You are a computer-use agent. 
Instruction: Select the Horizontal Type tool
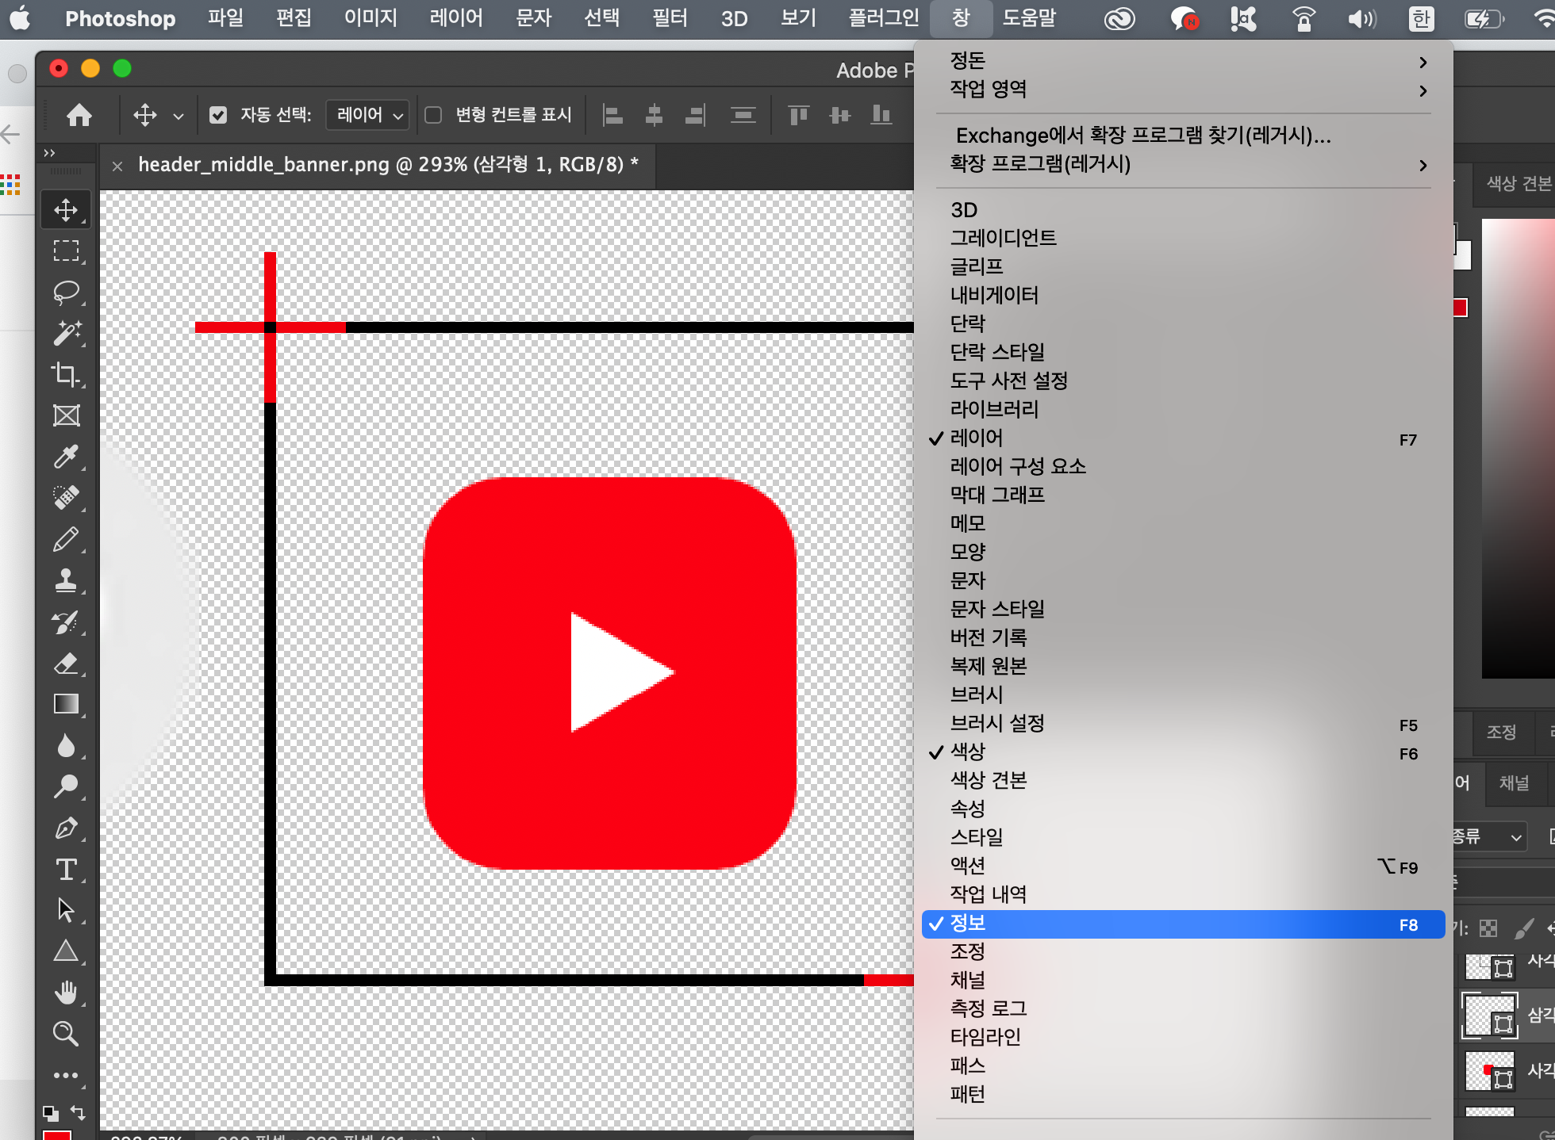[x=66, y=870]
